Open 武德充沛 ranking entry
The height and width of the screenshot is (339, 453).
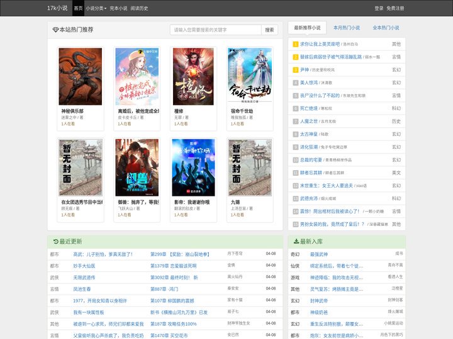coord(309,198)
